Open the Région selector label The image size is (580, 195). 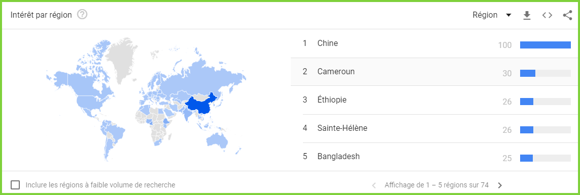[x=485, y=15]
